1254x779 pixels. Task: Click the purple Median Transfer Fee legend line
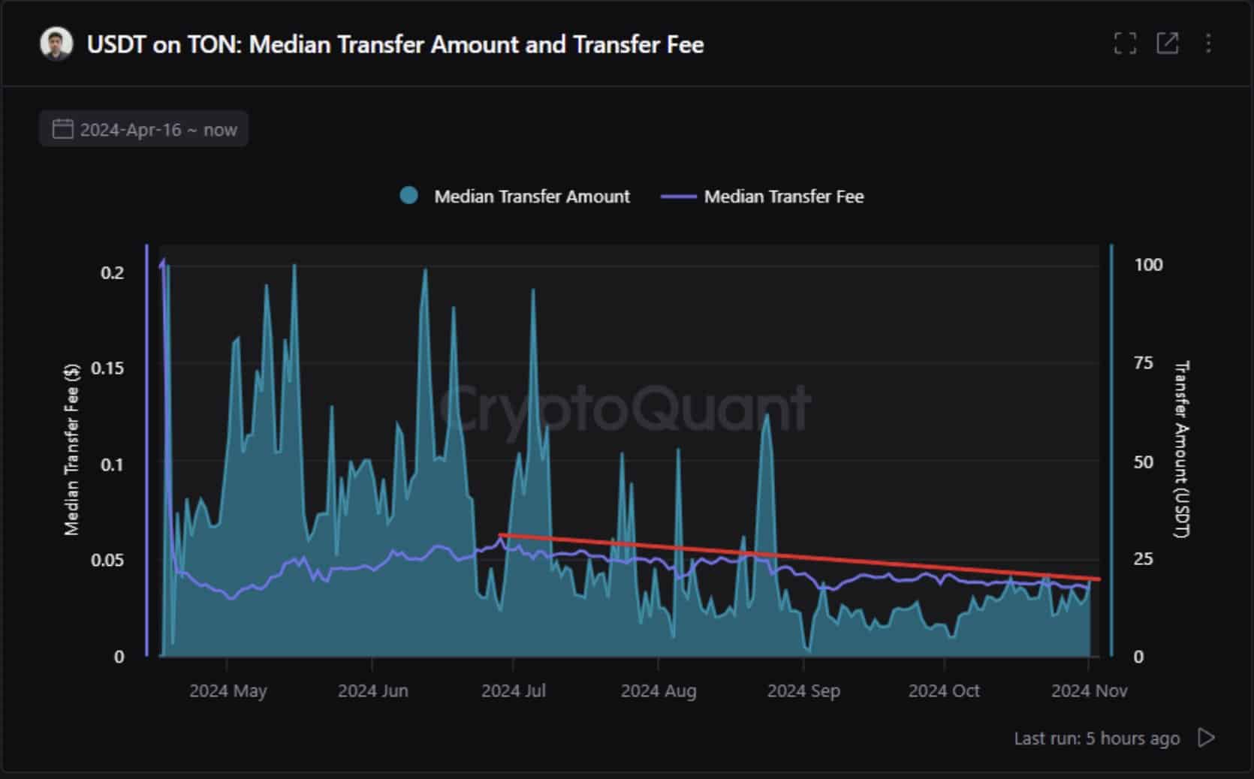[678, 197]
